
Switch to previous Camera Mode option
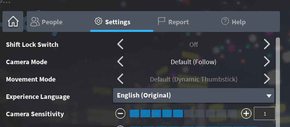120,62
